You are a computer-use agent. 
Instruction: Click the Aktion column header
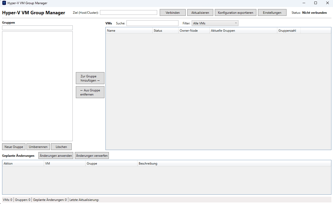23,164
